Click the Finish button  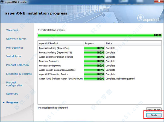[154, 115]
